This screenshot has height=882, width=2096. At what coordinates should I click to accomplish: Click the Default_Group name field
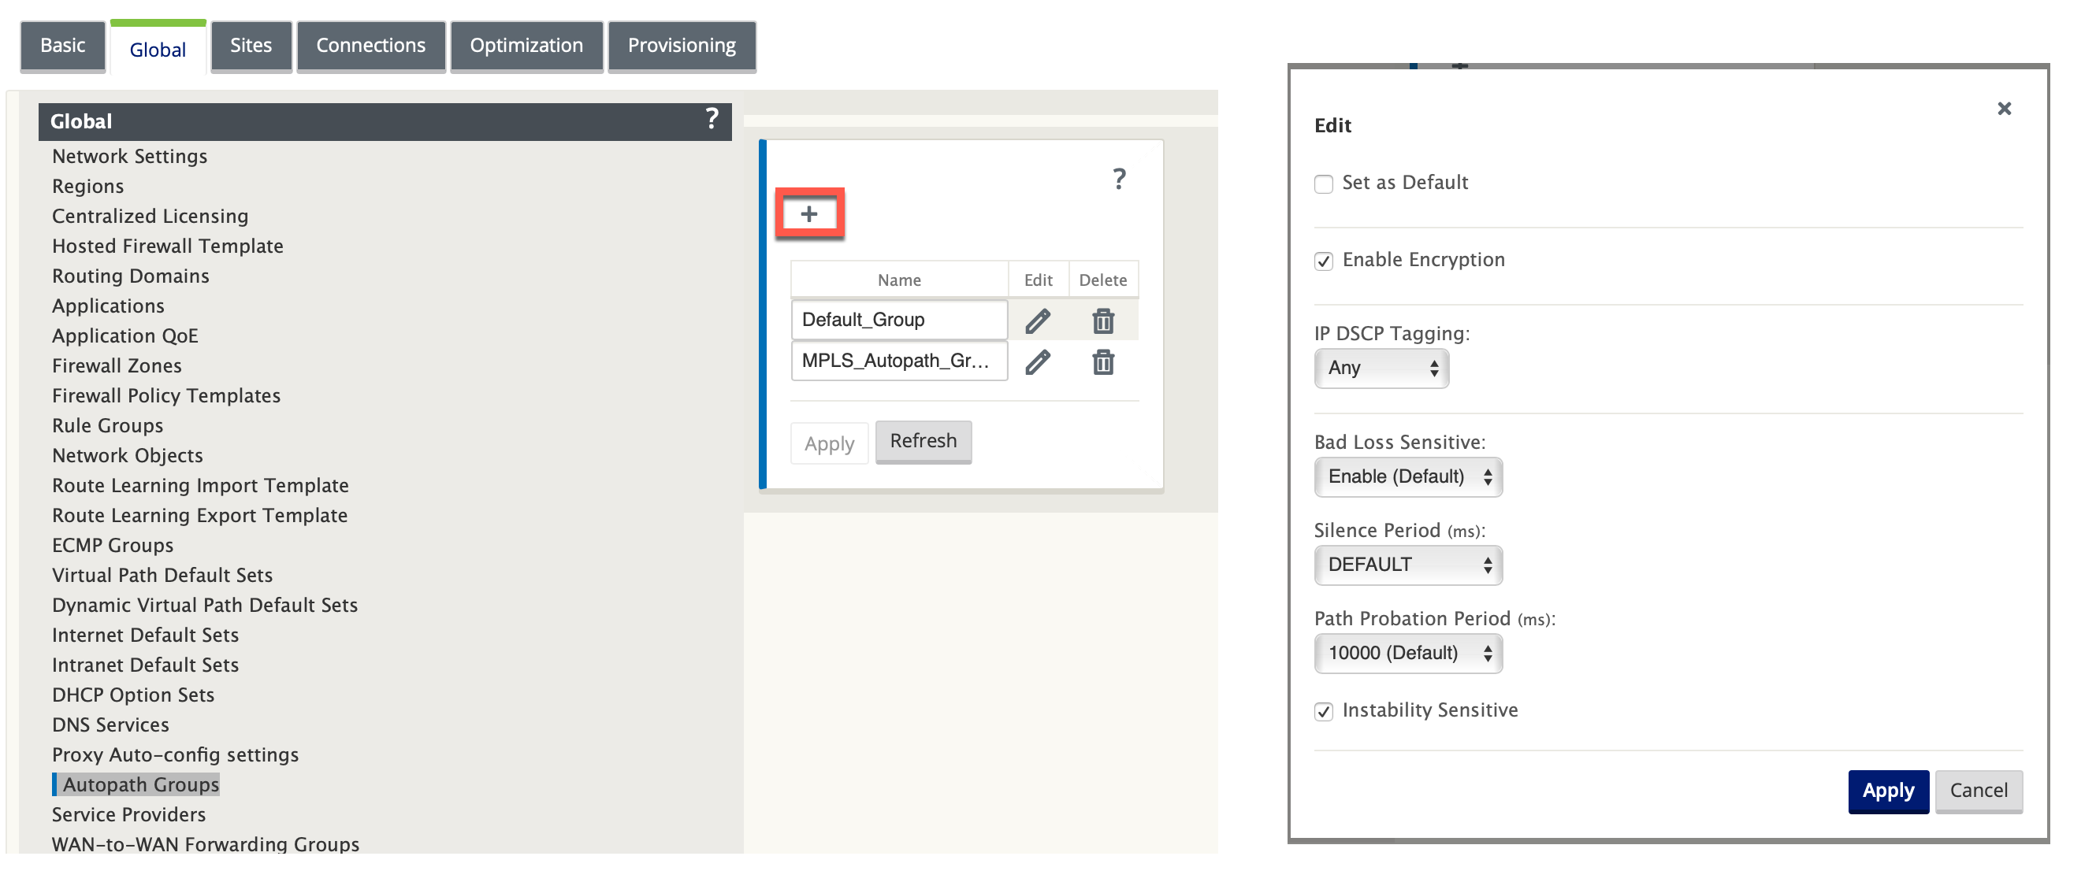click(x=899, y=321)
